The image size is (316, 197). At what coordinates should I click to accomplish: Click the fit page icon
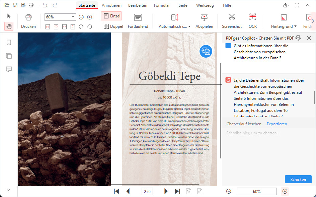tap(56, 26)
